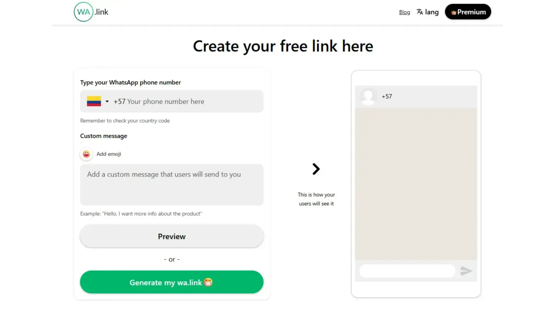
Task: Click the send arrow in phone preview
Action: click(x=466, y=271)
